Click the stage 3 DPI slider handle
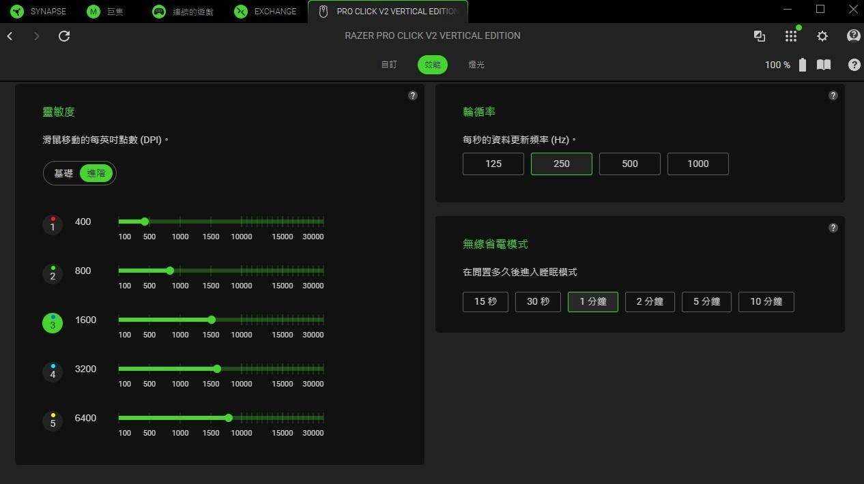Image resolution: width=864 pixels, height=484 pixels. [212, 320]
